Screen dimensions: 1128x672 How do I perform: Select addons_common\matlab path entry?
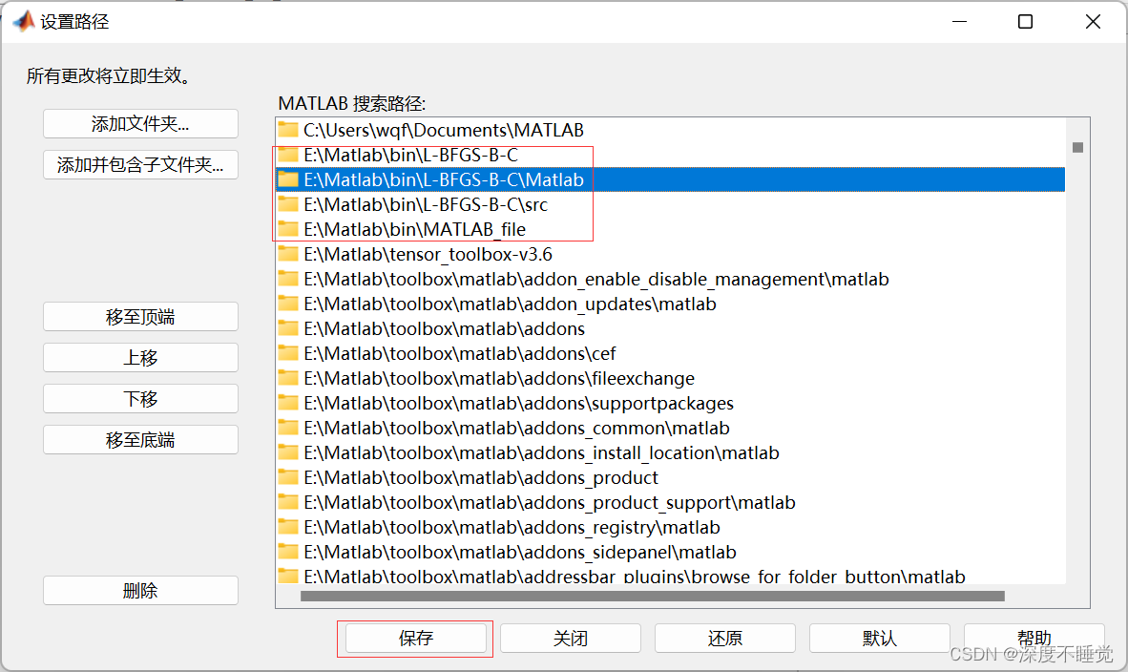pyautogui.click(x=516, y=428)
